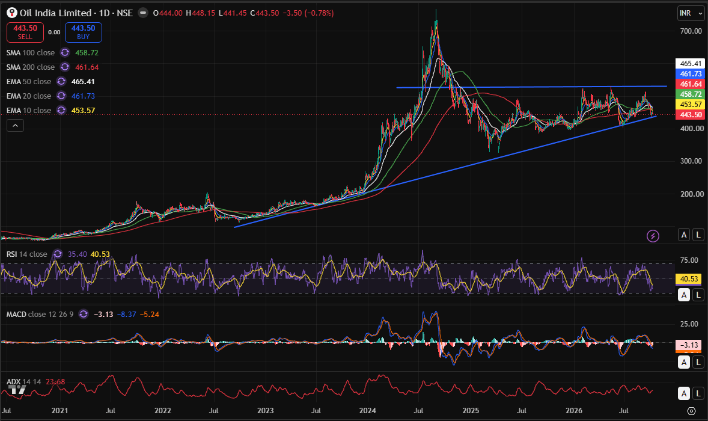
Task: Click the 458.72 green price axis label
Action: click(691, 94)
